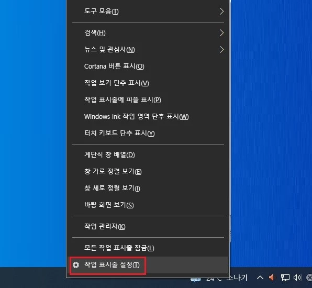Toggle 작업 보기 단추 표시 option
312x288 pixels.
pyautogui.click(x=148, y=83)
